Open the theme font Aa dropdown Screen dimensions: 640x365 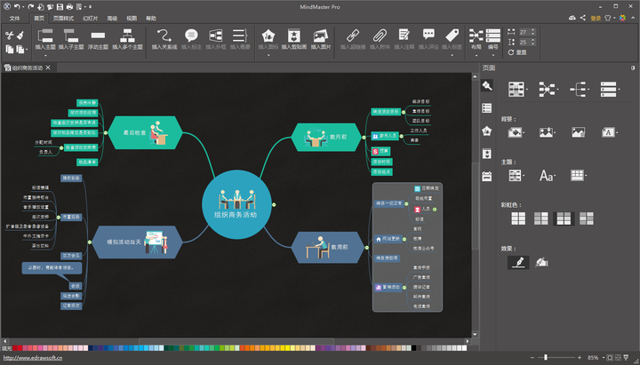pyautogui.click(x=548, y=176)
